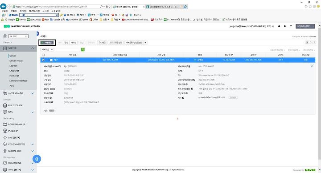Click public IP 220.230.113.106 in kjun row
Image resolution: width=321 pixels, height=173 pixels.
click(253, 60)
